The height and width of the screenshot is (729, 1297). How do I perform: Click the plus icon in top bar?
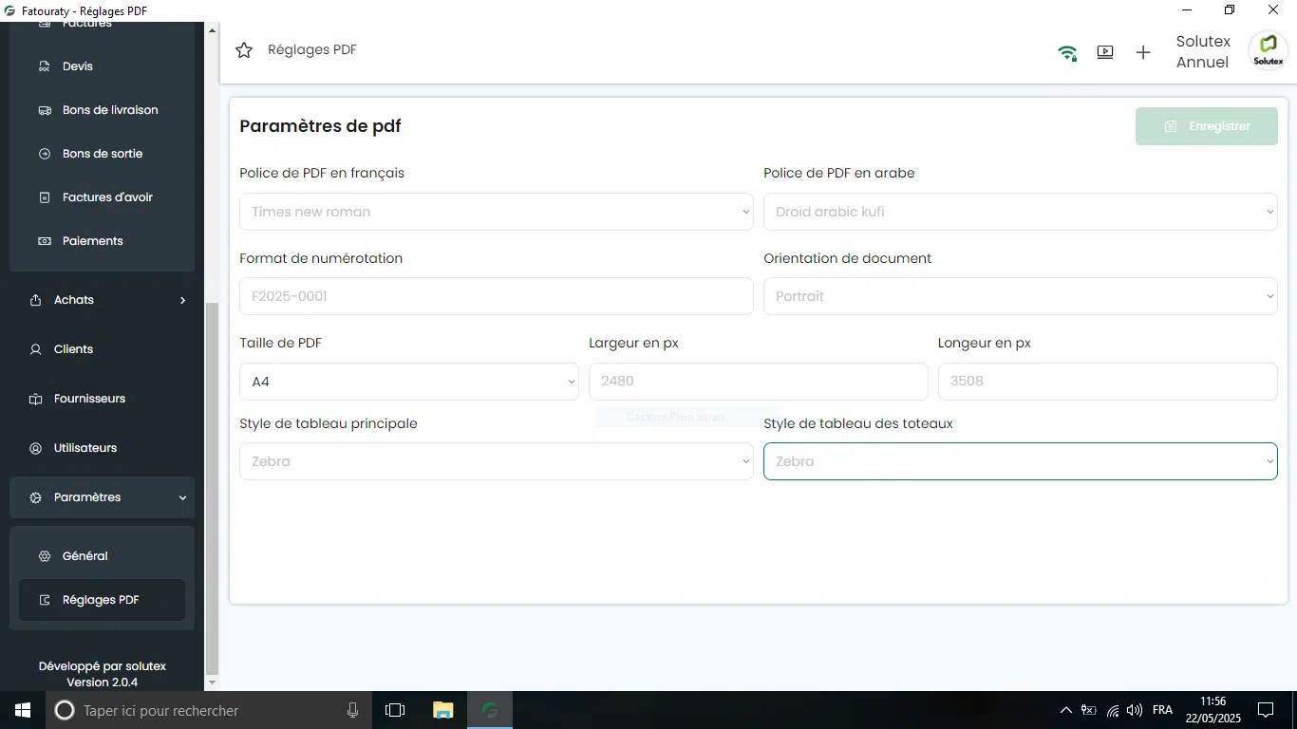[x=1143, y=53]
